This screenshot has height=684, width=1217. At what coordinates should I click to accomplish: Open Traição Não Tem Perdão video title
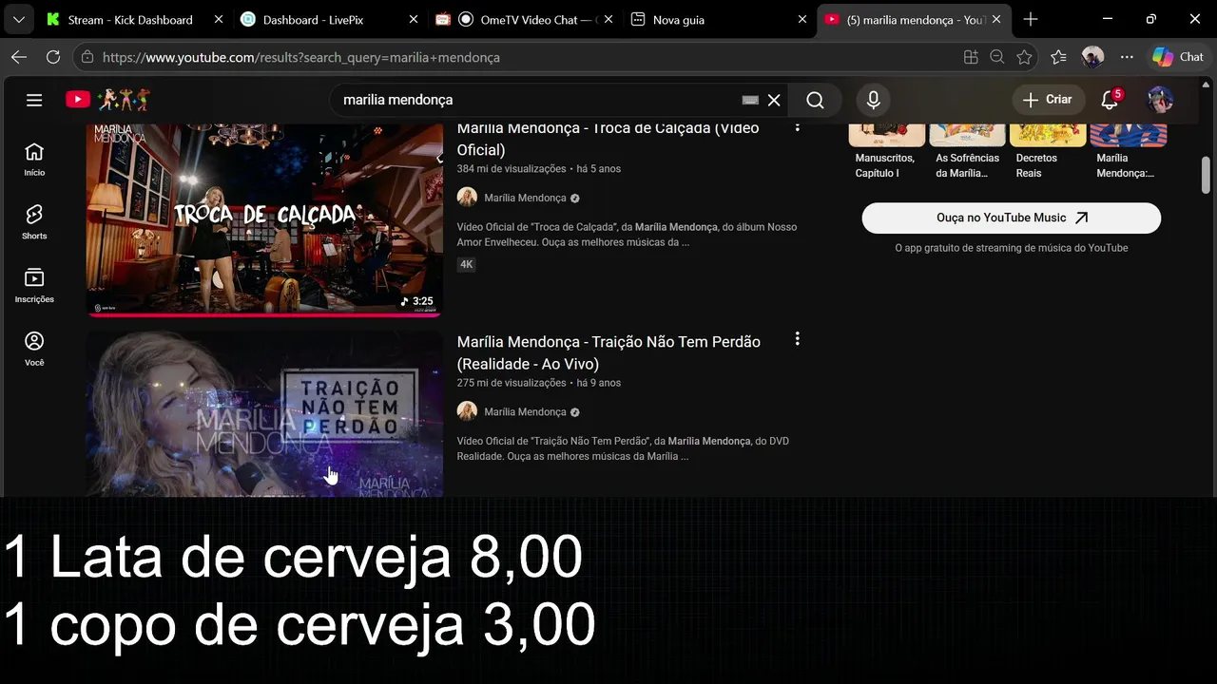pyautogui.click(x=608, y=352)
